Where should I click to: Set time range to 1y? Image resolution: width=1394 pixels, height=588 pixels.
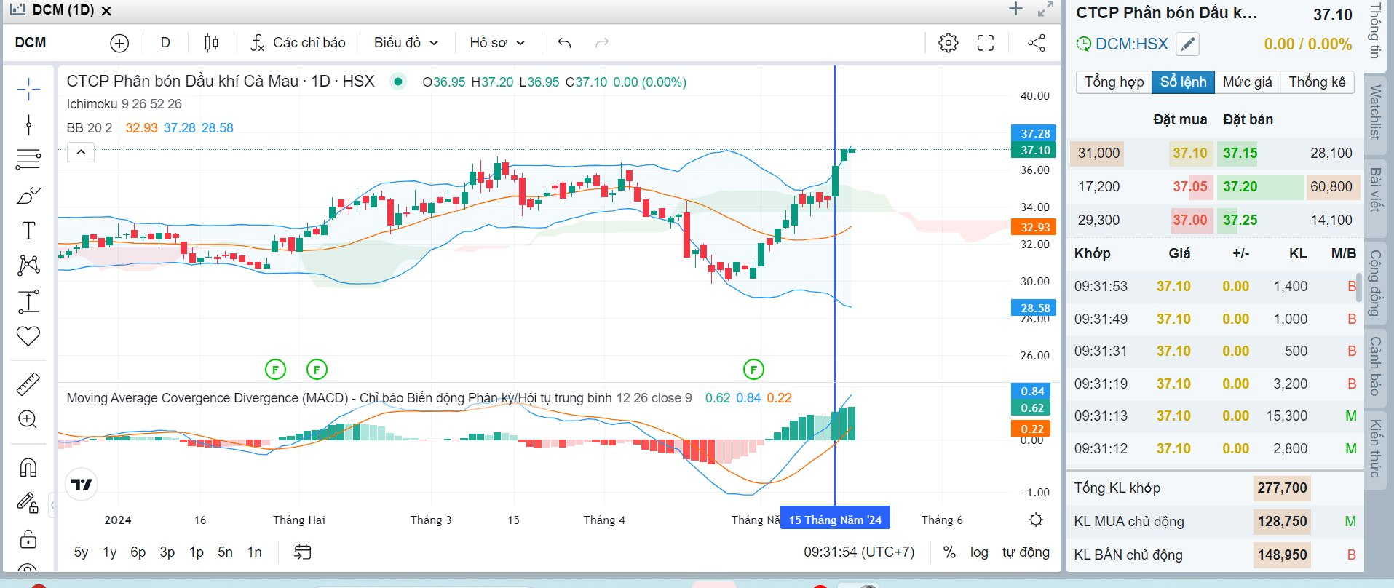(x=110, y=552)
